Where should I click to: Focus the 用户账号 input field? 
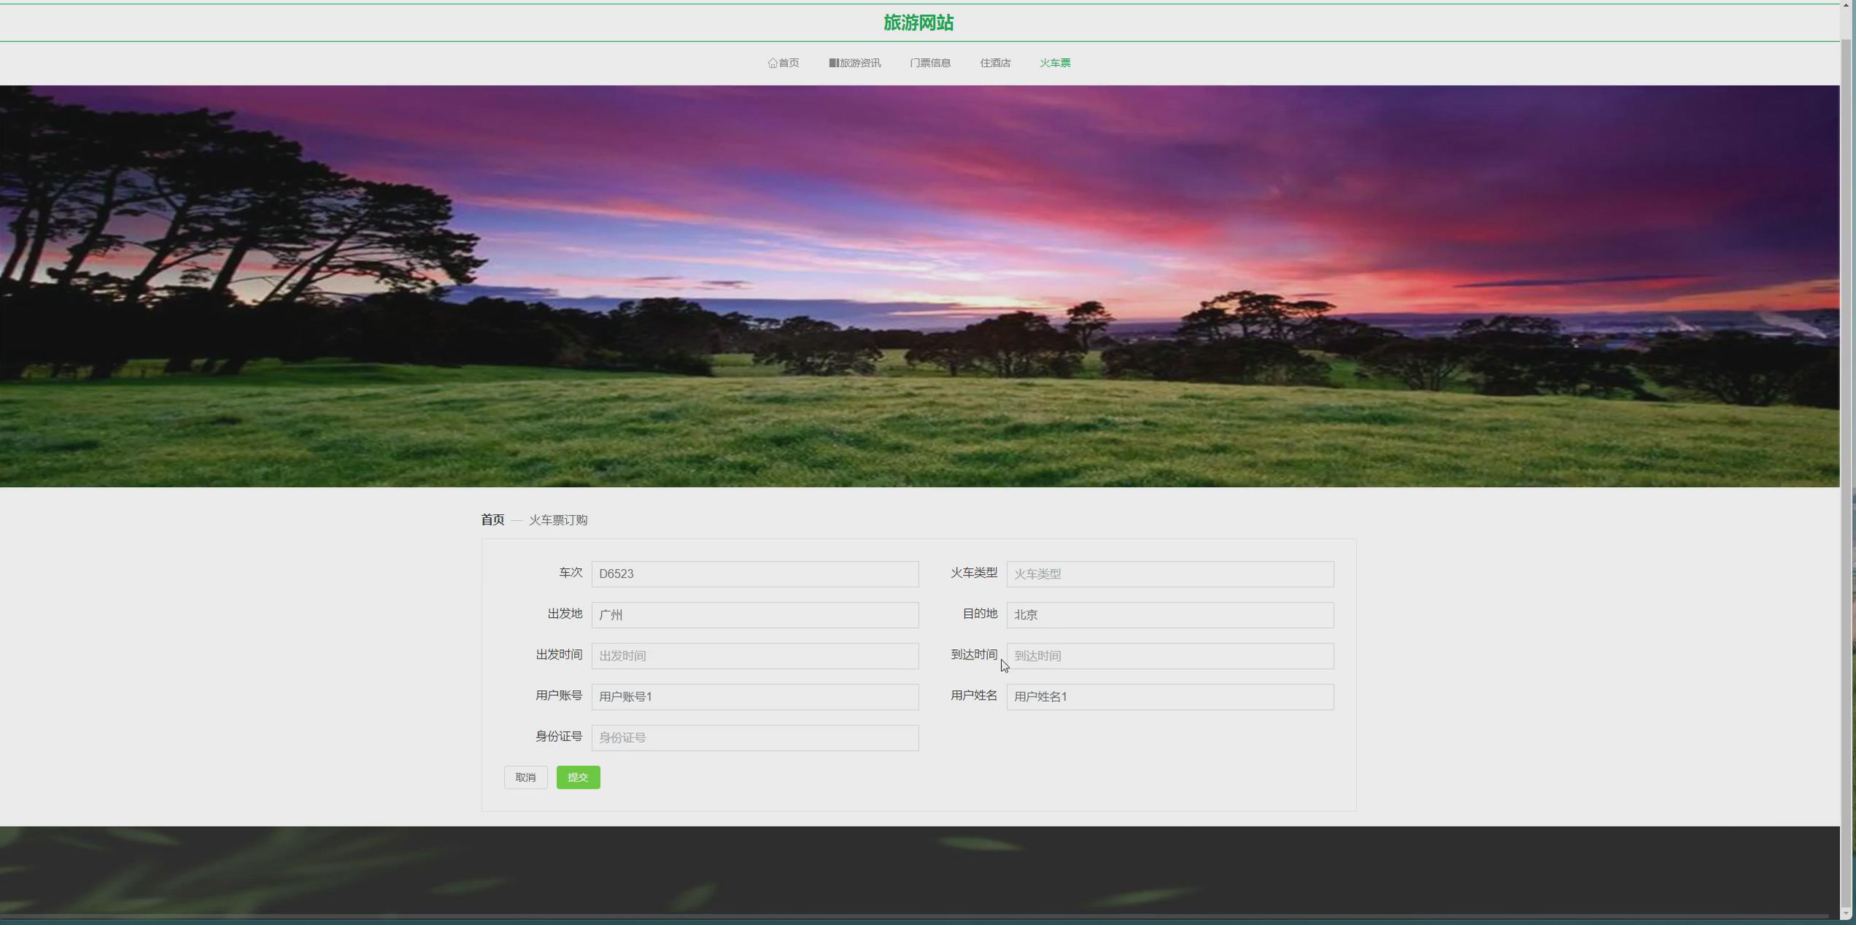pos(755,696)
